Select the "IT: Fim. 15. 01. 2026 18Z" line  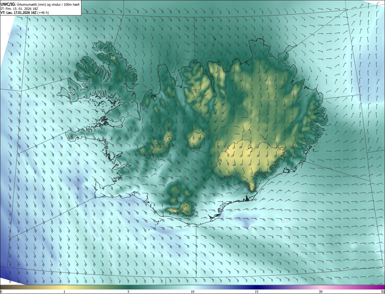(x=19, y=8)
